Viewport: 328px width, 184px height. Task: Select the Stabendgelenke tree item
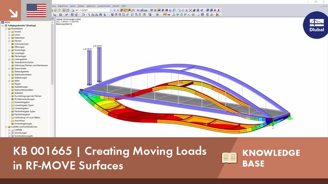(22, 71)
